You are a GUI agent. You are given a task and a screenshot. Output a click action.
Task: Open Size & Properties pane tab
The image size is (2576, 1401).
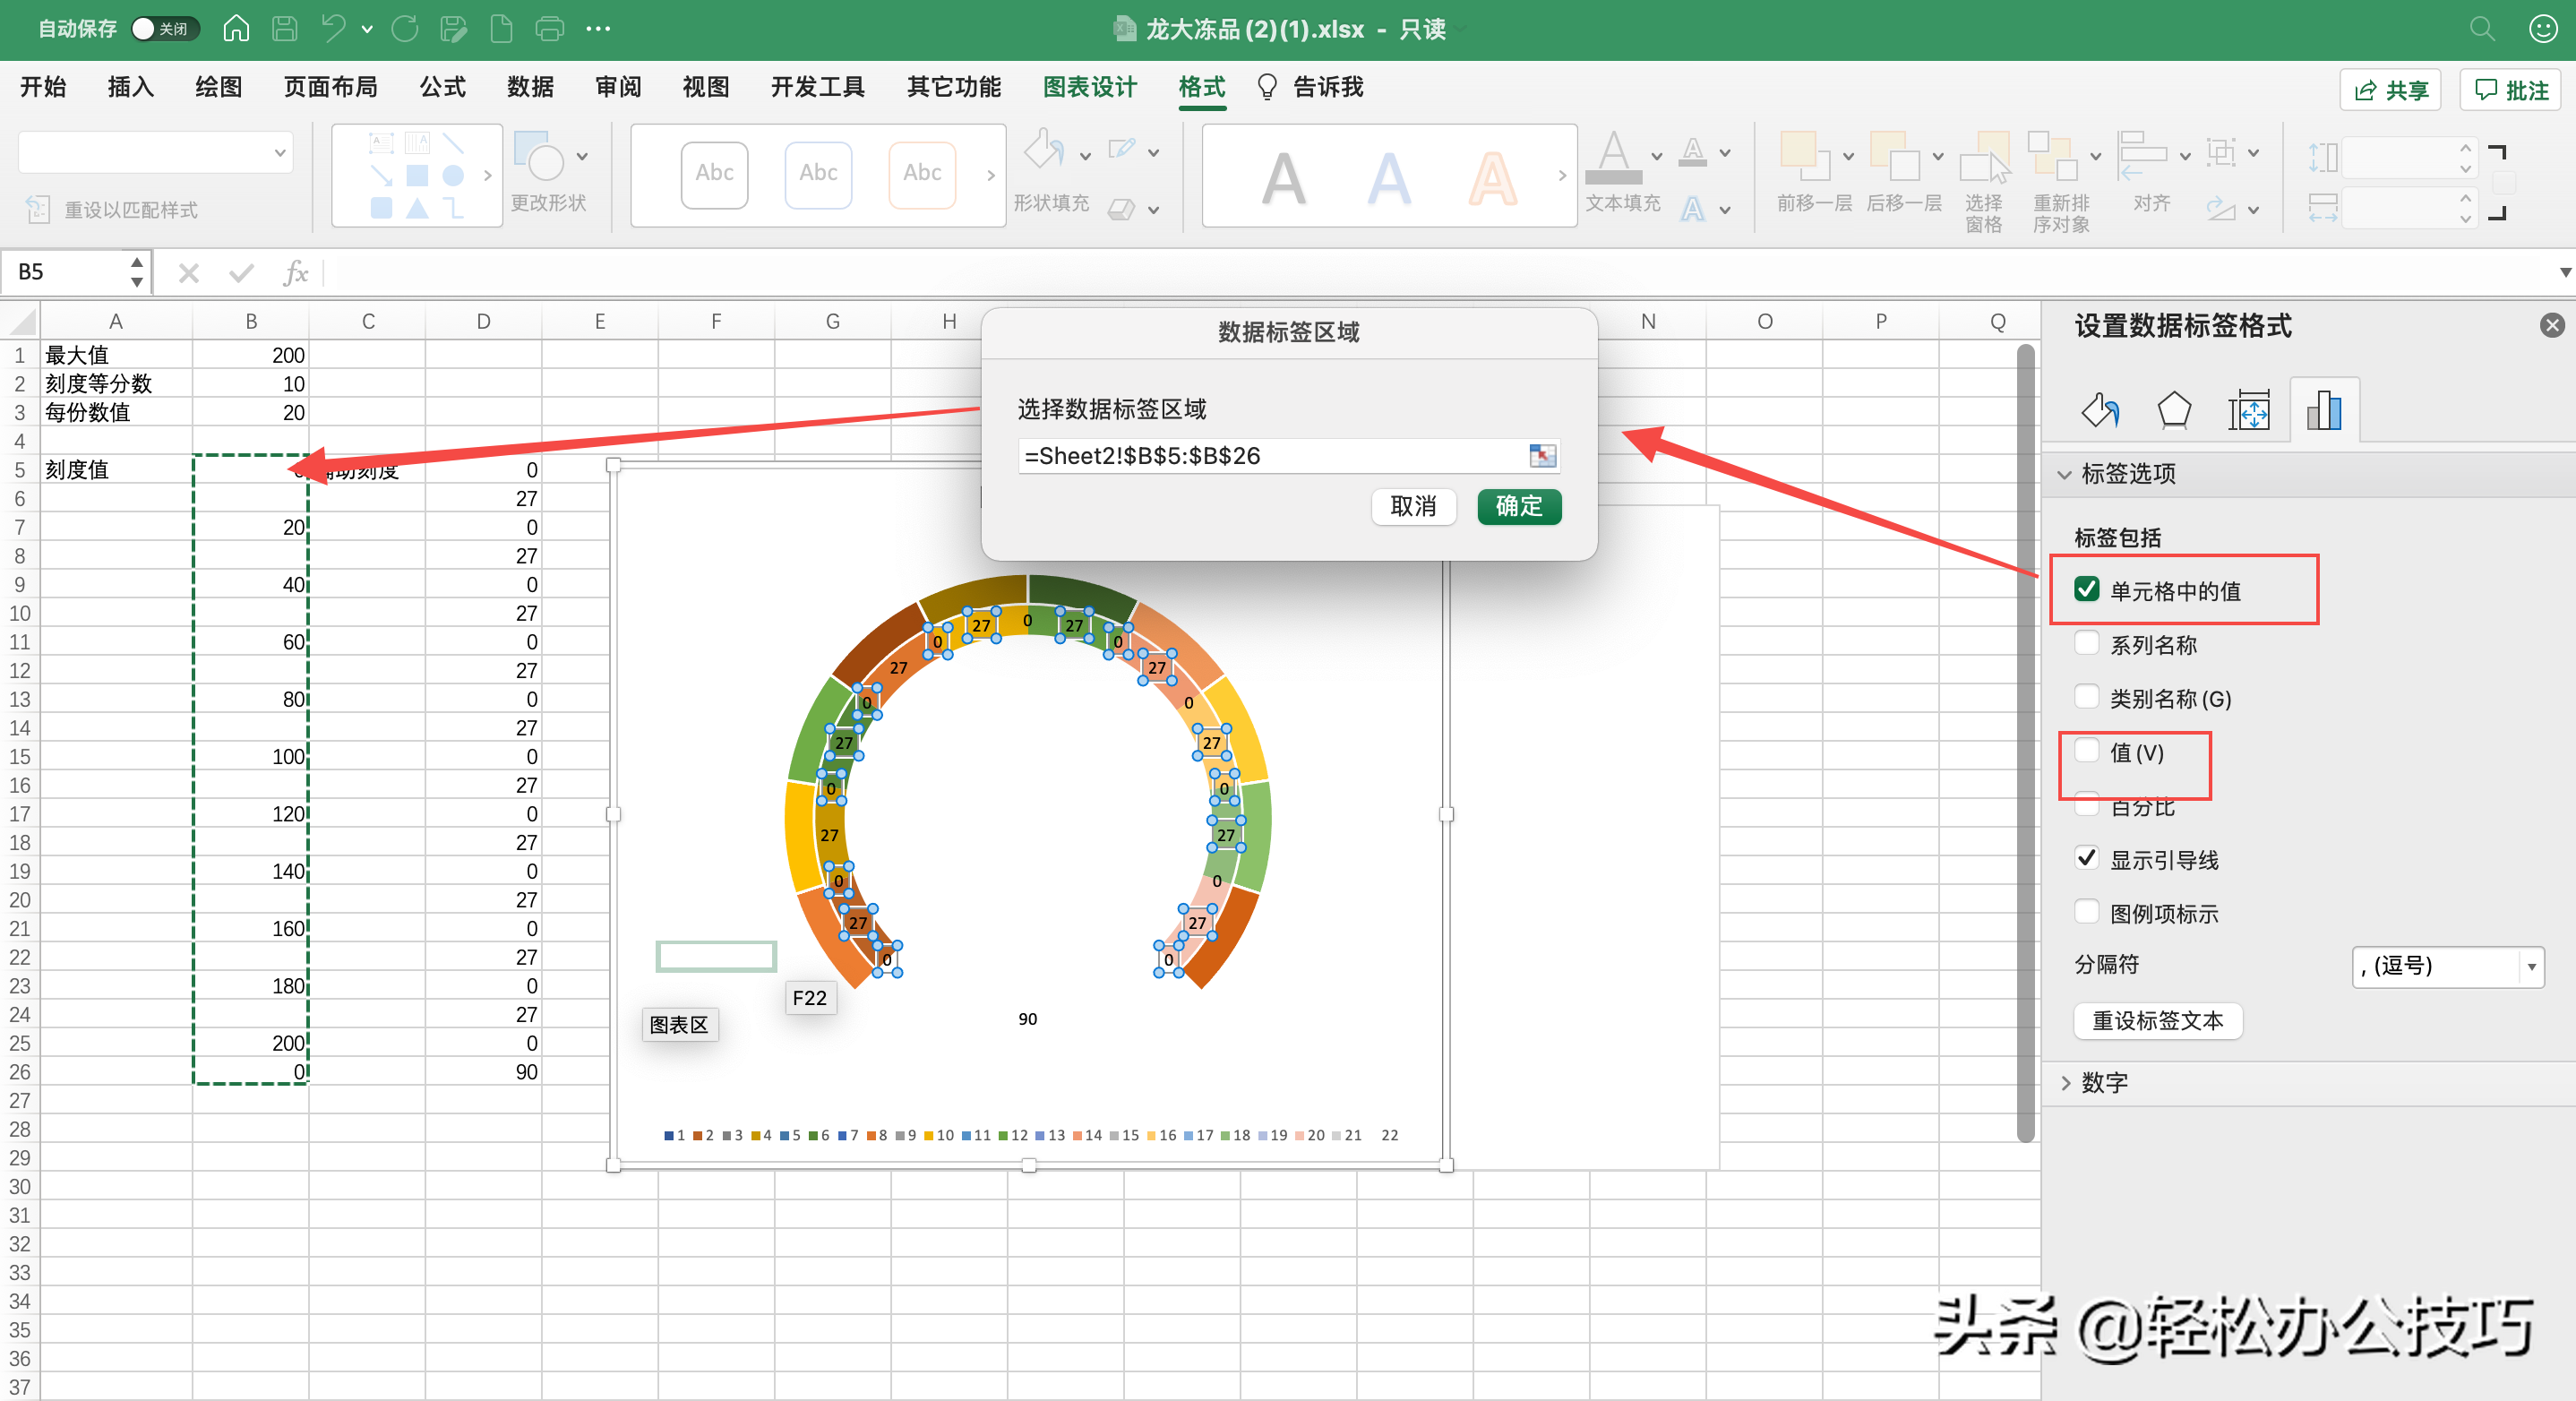[x=2248, y=410]
